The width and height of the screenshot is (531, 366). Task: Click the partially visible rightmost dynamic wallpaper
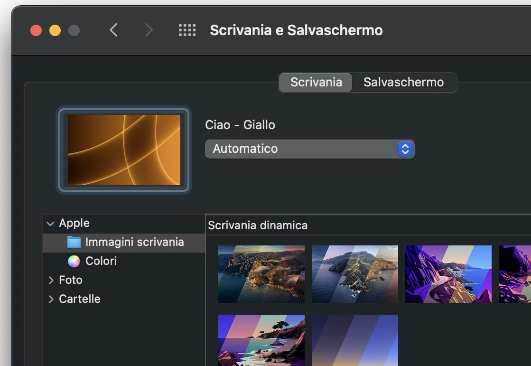point(515,274)
